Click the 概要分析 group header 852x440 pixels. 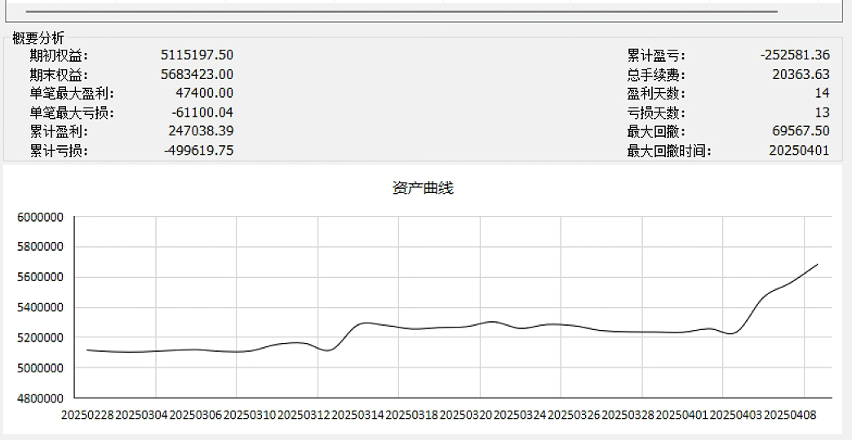[x=38, y=37]
